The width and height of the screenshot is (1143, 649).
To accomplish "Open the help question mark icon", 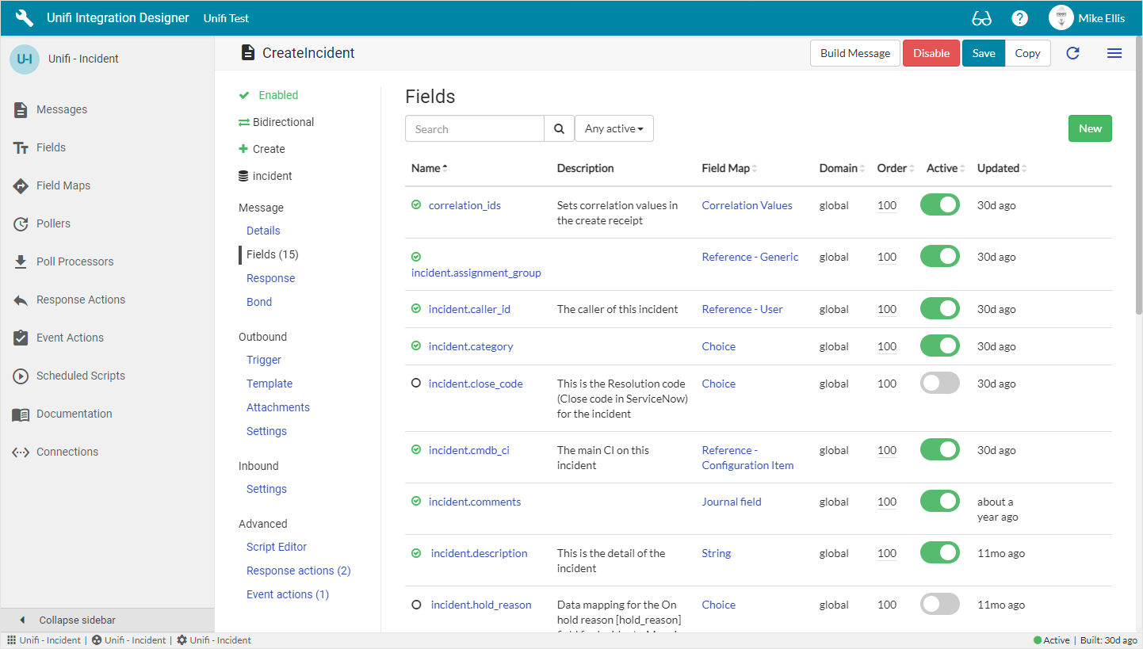I will point(1020,18).
